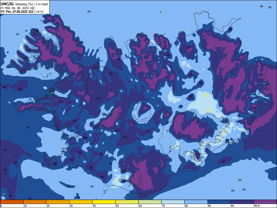
Task: Click the legend tick label "50"
Action: (117, 206)
